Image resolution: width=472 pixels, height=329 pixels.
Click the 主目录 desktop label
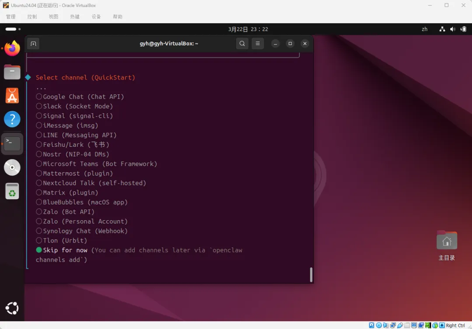point(447,258)
